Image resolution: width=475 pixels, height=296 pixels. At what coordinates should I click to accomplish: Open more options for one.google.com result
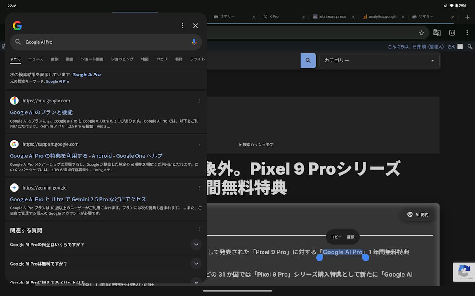[x=200, y=101]
